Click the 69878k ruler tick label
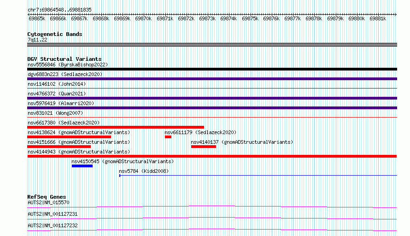 314,18
